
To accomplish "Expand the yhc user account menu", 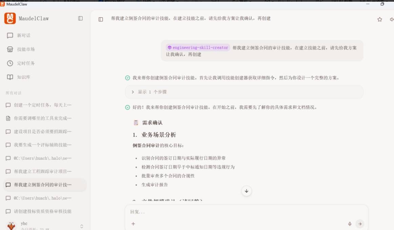I will pos(81,226).
